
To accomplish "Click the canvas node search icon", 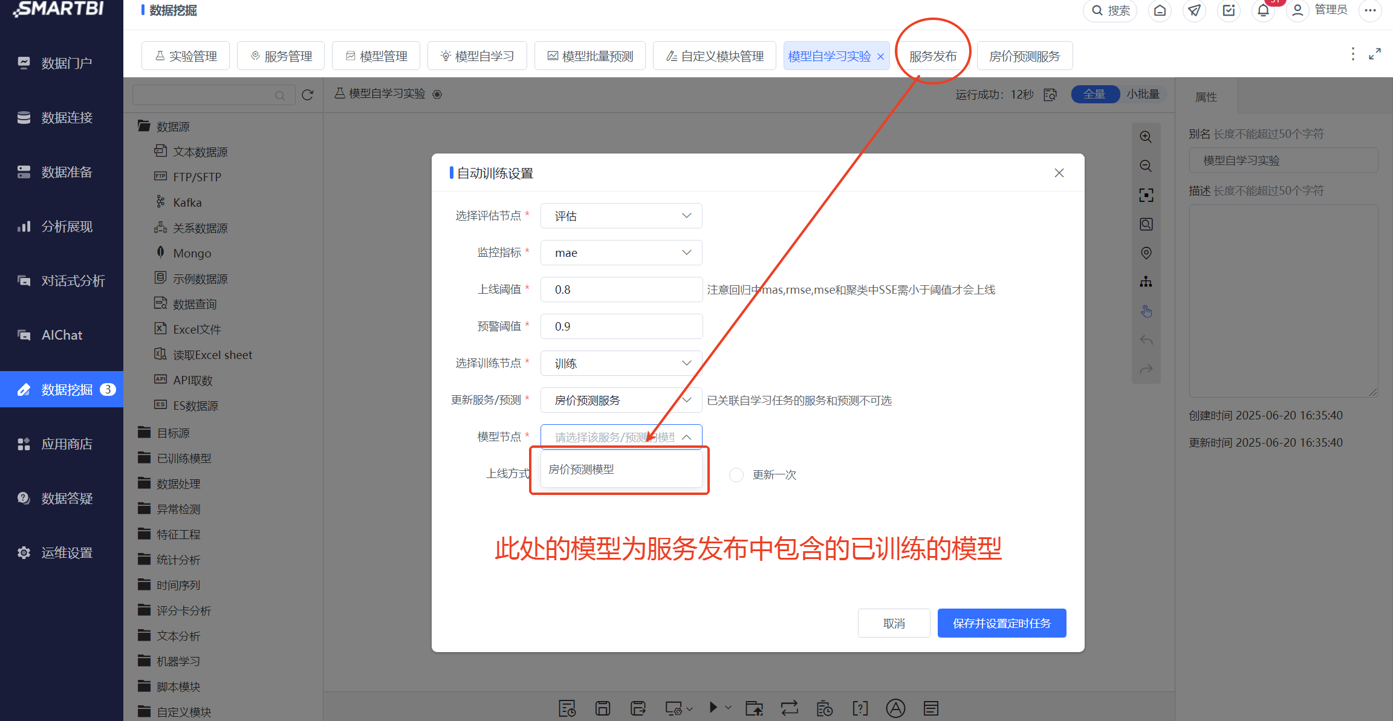I will coord(1146,224).
